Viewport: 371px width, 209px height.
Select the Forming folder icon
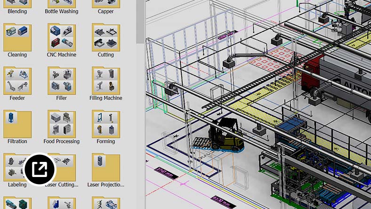(105, 124)
